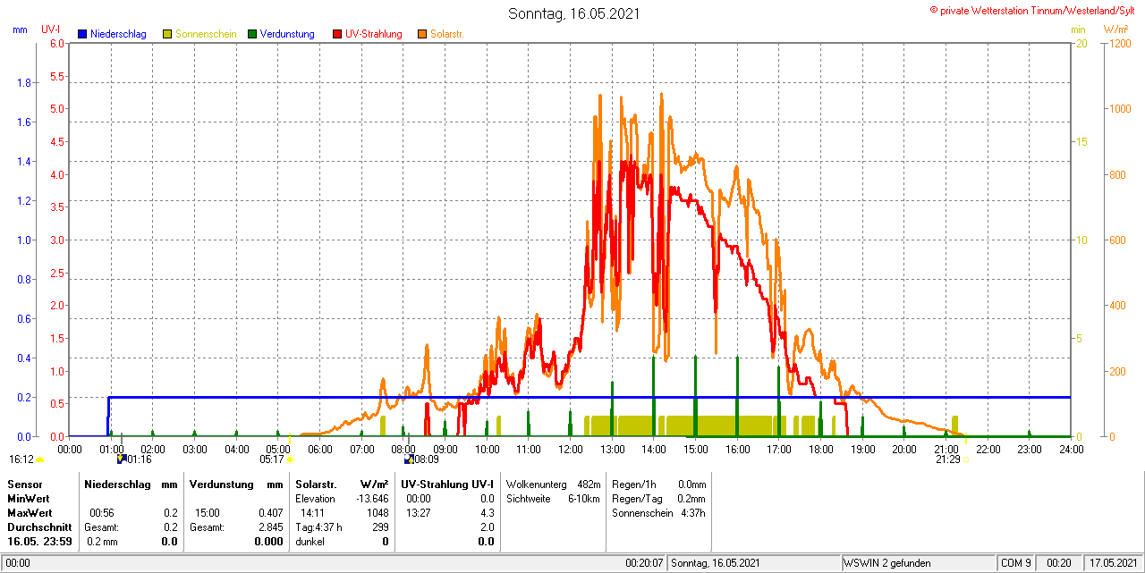This screenshot has height=573, width=1145.
Task: Select the Solarstr. legend label
Action: point(446,34)
